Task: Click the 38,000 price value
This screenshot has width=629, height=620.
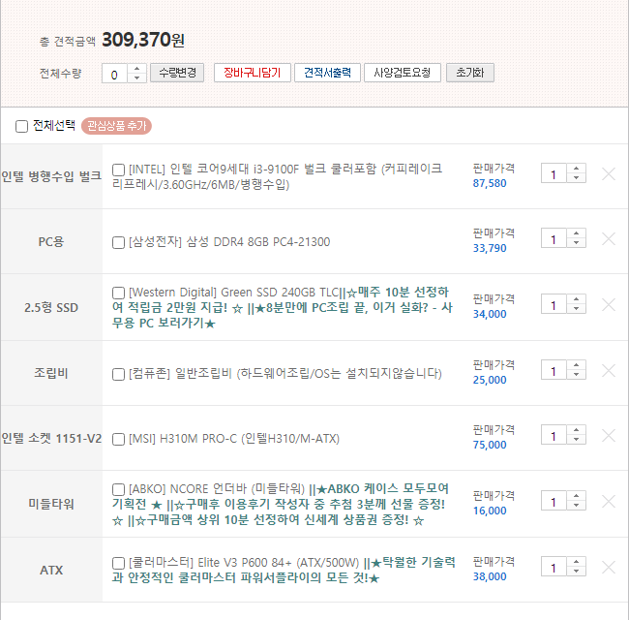Action: 490,577
